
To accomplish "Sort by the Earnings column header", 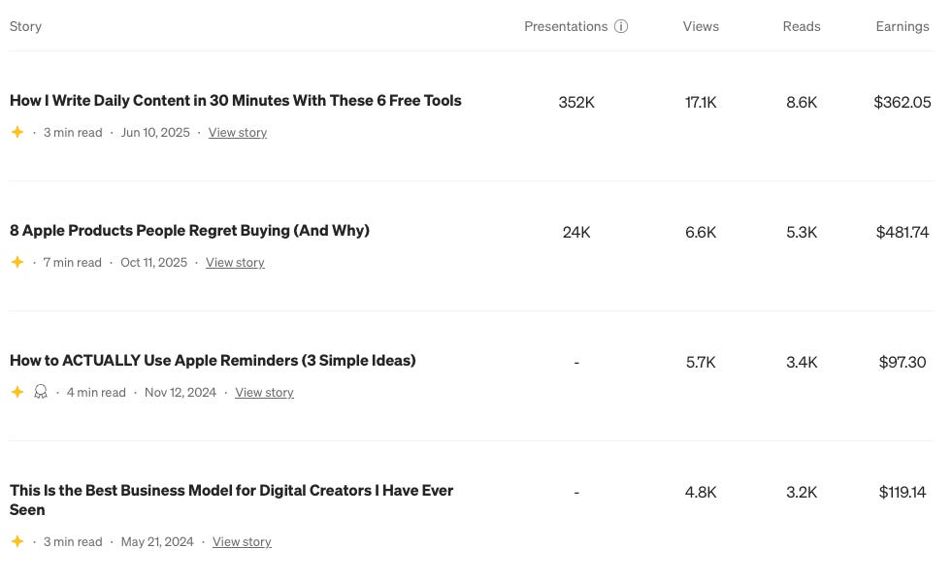I will pos(902,26).
